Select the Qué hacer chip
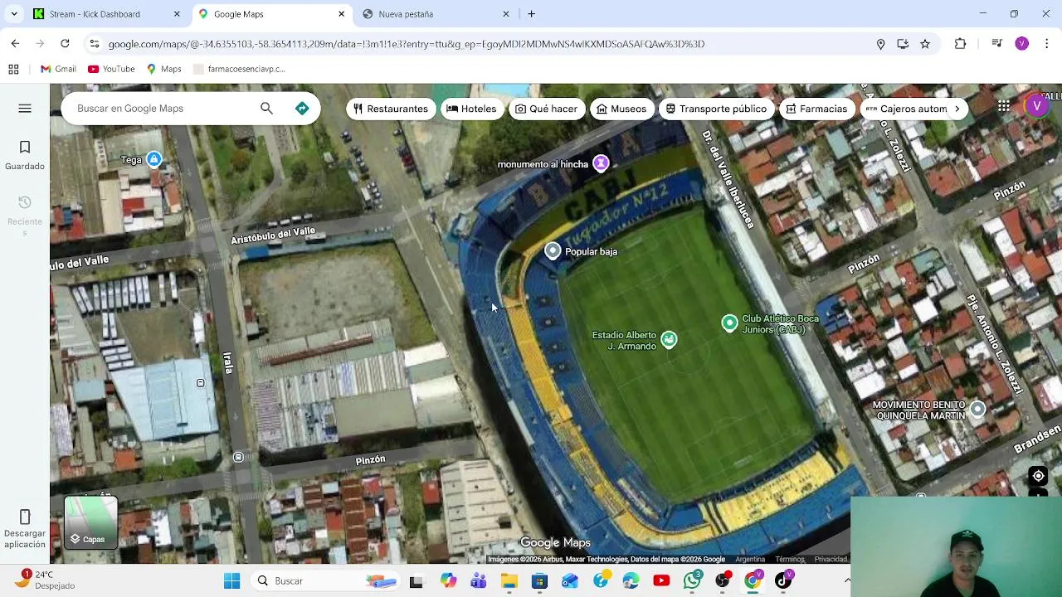This screenshot has height=597, width=1062. pos(547,109)
